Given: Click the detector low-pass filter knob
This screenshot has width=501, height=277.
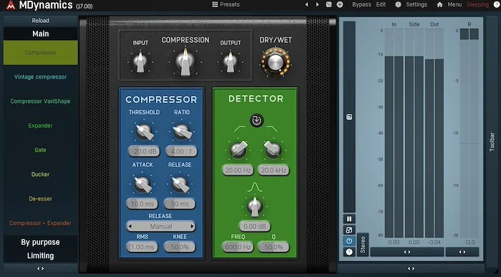Looking at the screenshot, I should click(273, 150).
